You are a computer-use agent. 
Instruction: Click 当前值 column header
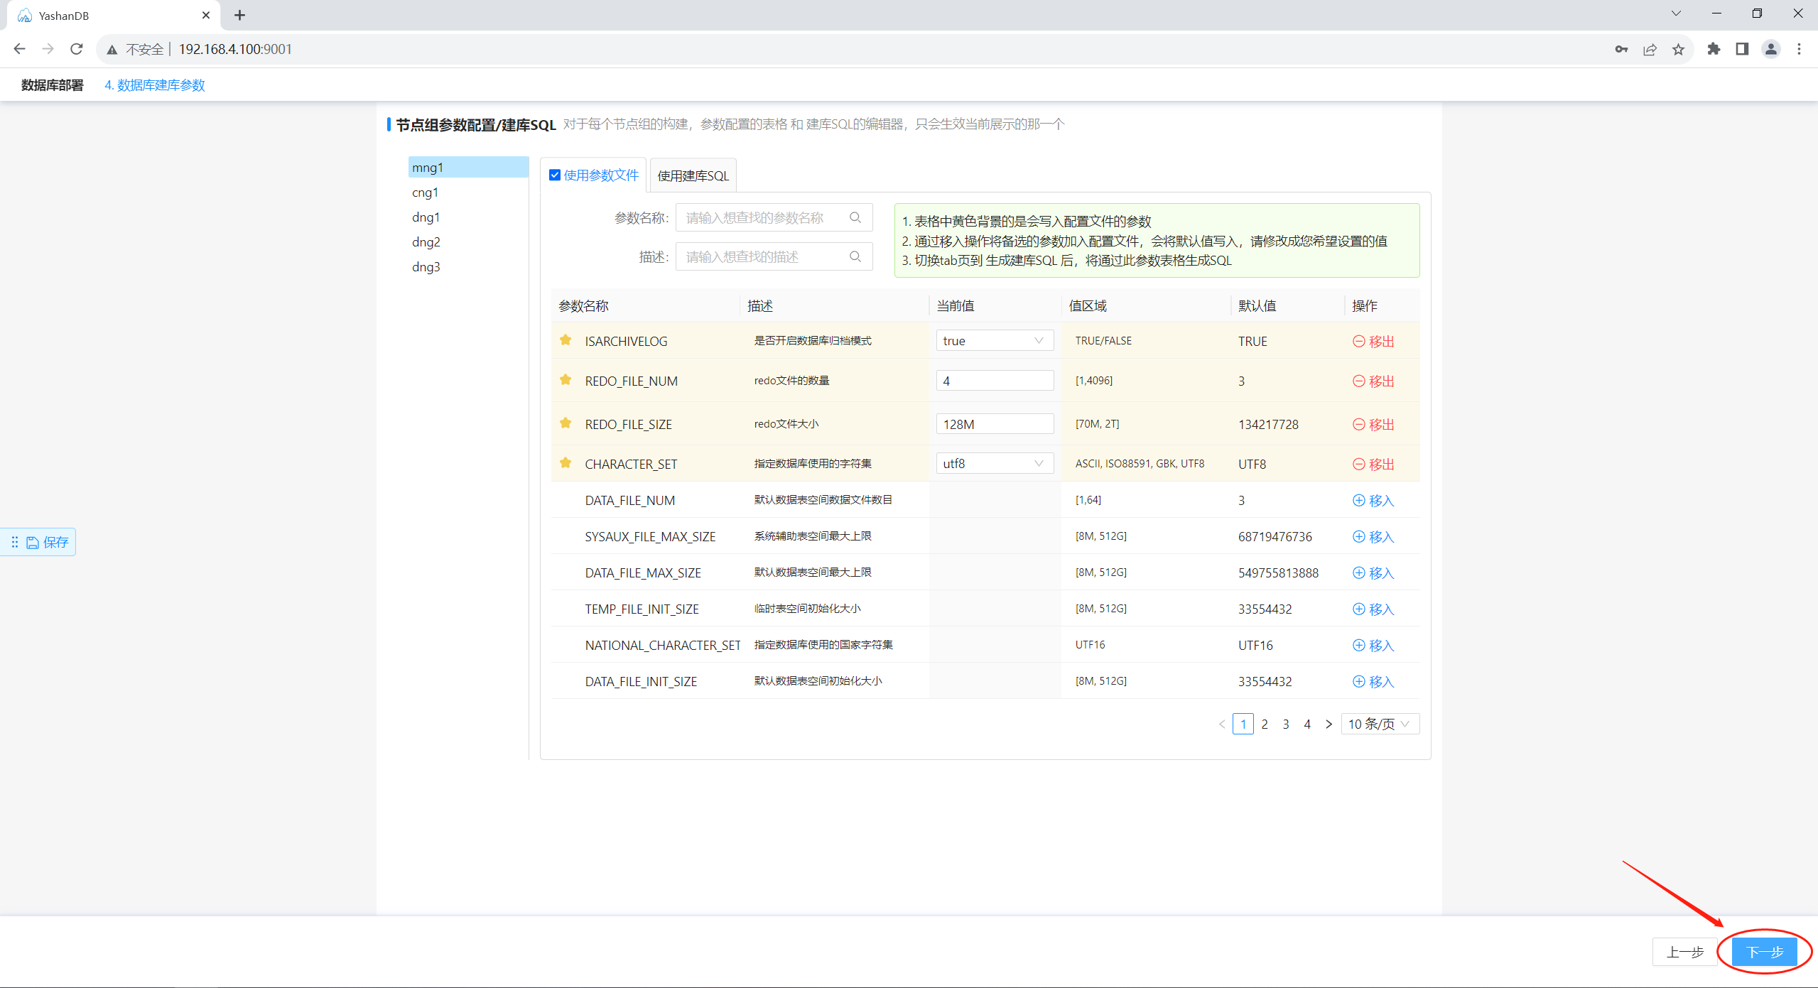point(956,306)
